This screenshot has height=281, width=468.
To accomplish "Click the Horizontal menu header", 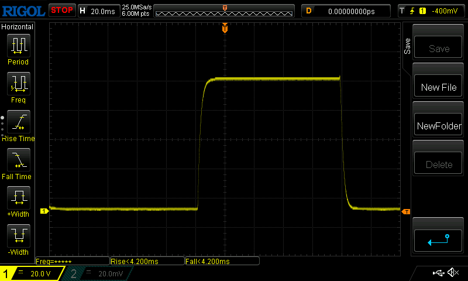I will pyautogui.click(x=18, y=27).
